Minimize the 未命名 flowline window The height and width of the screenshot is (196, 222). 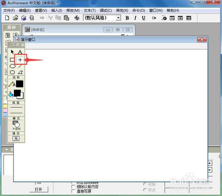pyautogui.click(x=108, y=30)
